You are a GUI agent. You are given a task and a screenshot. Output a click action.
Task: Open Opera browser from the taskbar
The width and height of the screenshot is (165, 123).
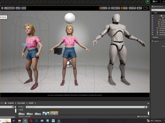tap(31, 121)
